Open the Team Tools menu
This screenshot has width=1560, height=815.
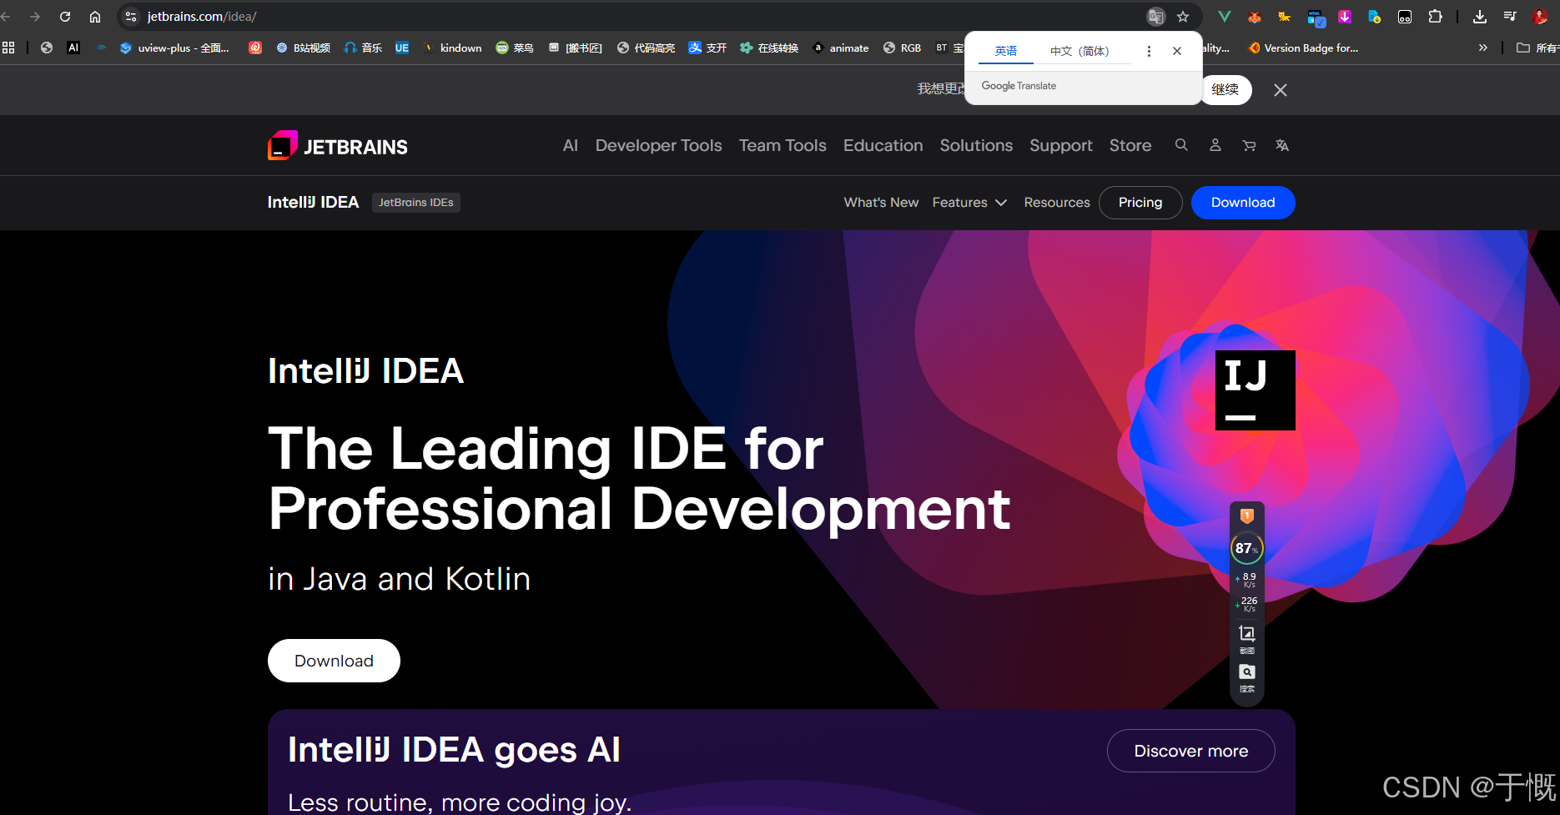(783, 145)
